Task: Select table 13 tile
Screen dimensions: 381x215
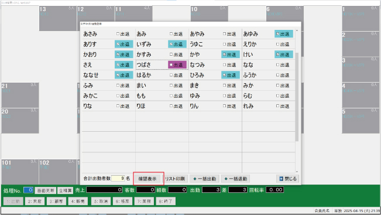Action: 58,18
